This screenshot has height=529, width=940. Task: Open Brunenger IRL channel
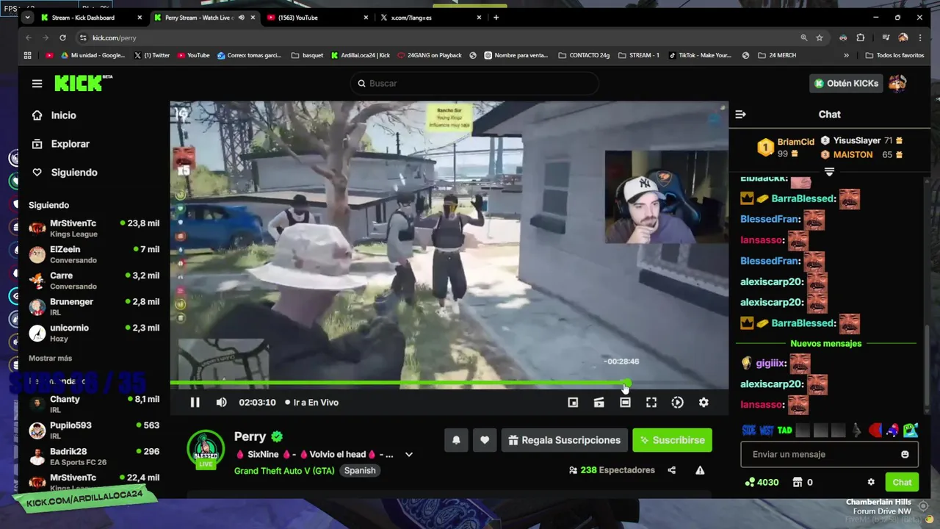pyautogui.click(x=93, y=307)
